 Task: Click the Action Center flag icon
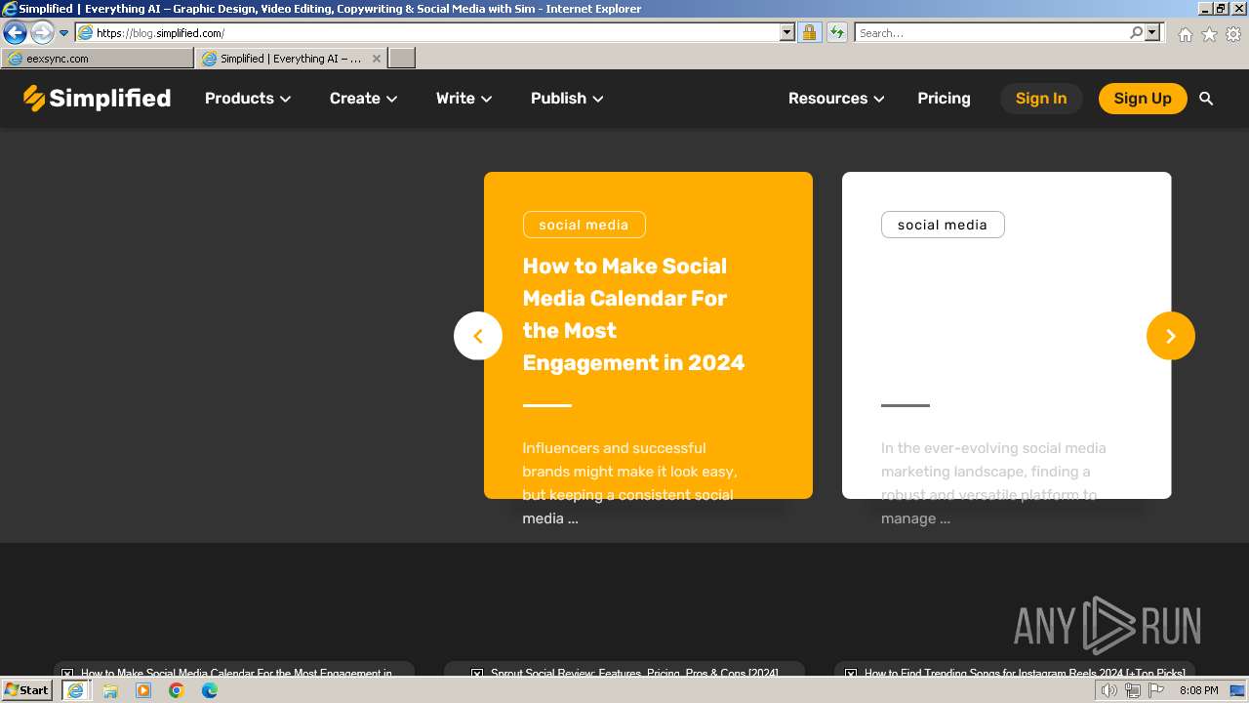click(1156, 690)
